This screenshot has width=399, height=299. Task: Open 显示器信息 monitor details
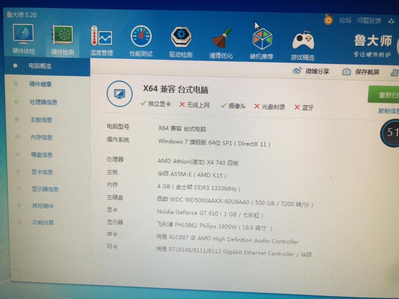point(43,189)
